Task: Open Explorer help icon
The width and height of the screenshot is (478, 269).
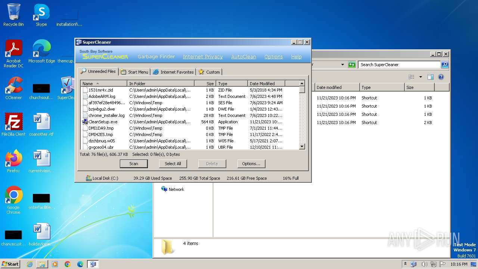Action: (441, 77)
